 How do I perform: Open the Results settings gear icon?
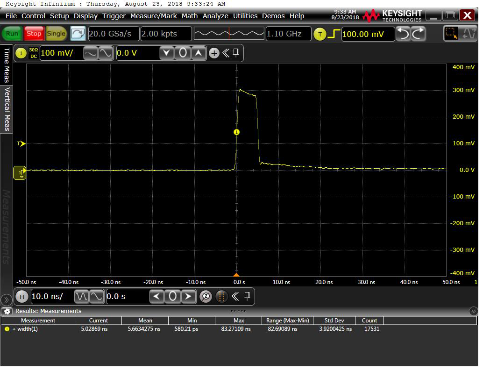point(7,311)
